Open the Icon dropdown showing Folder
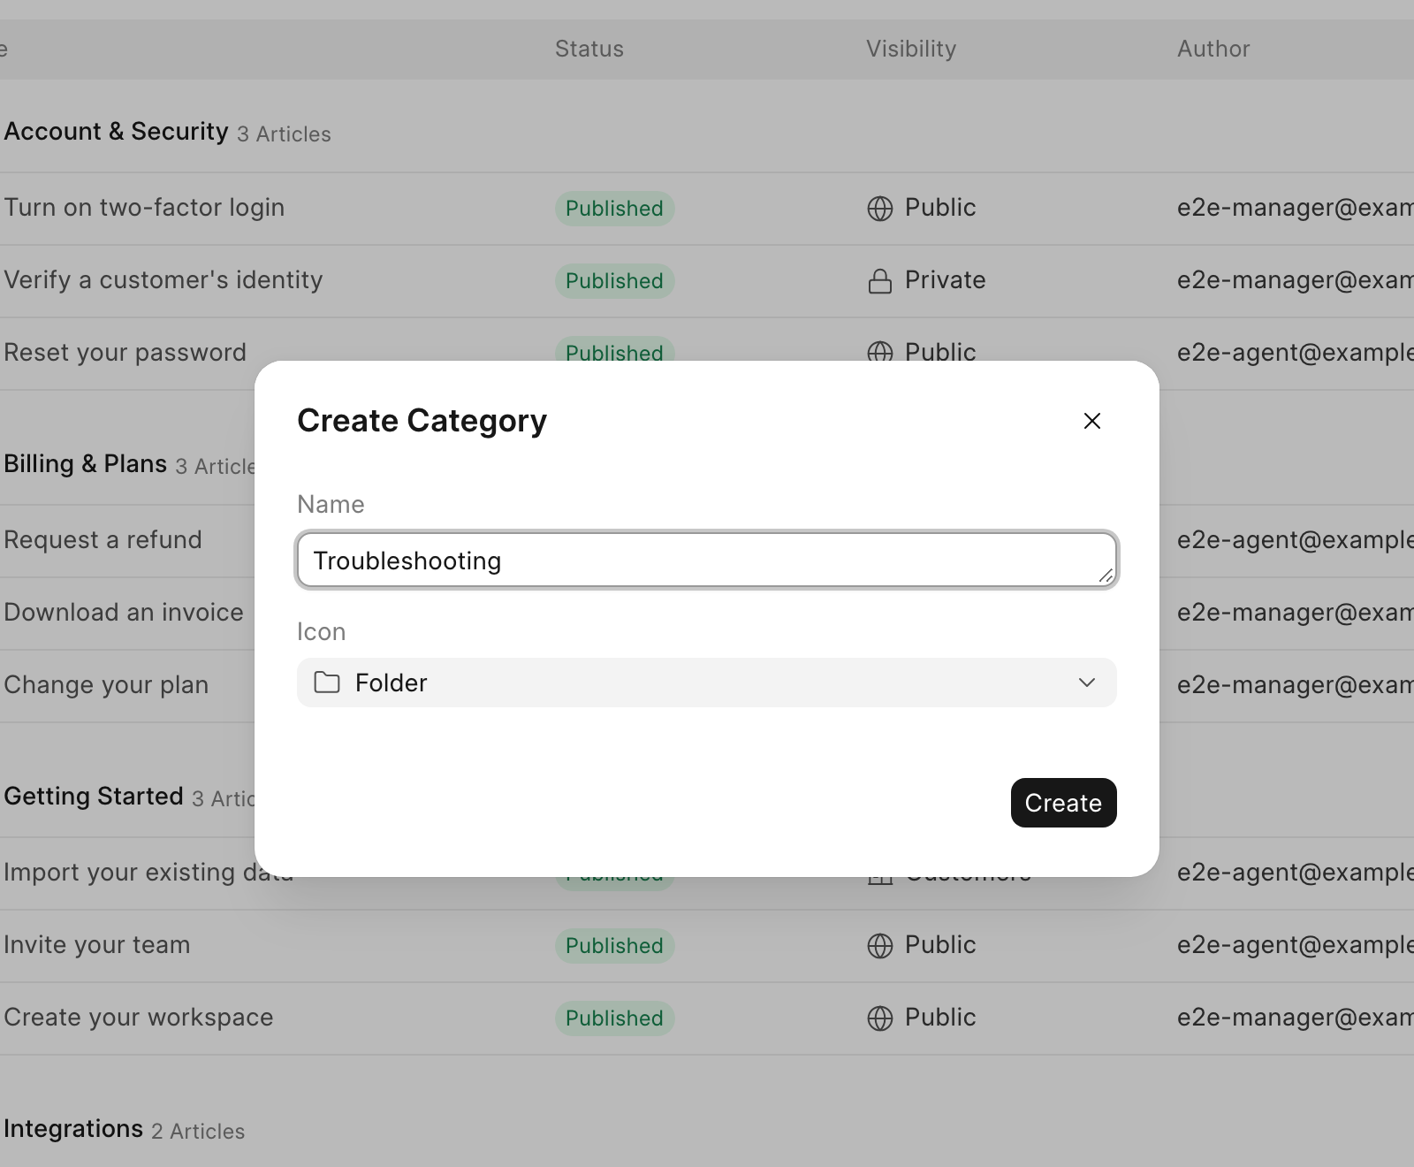The image size is (1414, 1167). (x=707, y=683)
